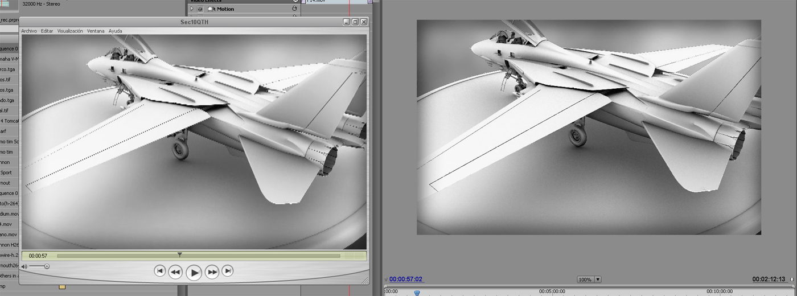Screen dimensions: 797x296
Task: Open the Editar menu
Action: click(47, 31)
